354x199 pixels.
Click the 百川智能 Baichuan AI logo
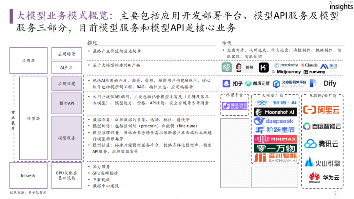coord(275,158)
